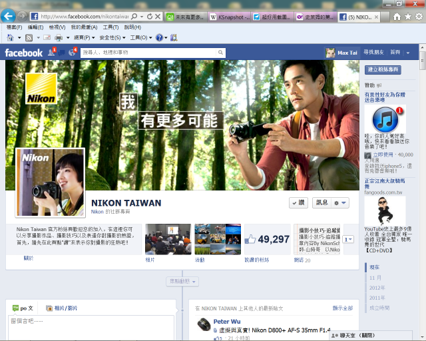Switch to the 未來有更多 browser tab

point(186,17)
